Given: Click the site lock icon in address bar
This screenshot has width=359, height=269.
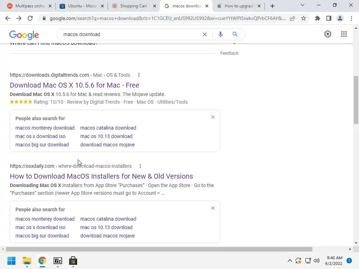Looking at the screenshot, I should (x=44, y=18).
